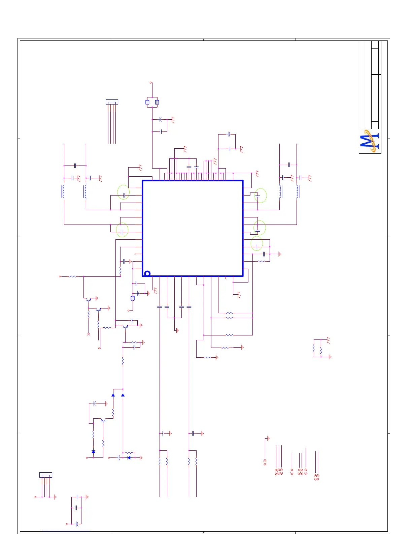Select the isolated parallel resistor pair's right resistor
The image size is (412, 534).
pyautogui.click(x=321, y=351)
